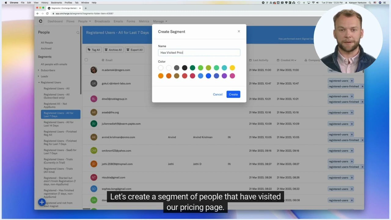This screenshot has width=391, height=220.
Task: Click RL avatar for dme3@noblegroup.in
Action: click(94, 99)
